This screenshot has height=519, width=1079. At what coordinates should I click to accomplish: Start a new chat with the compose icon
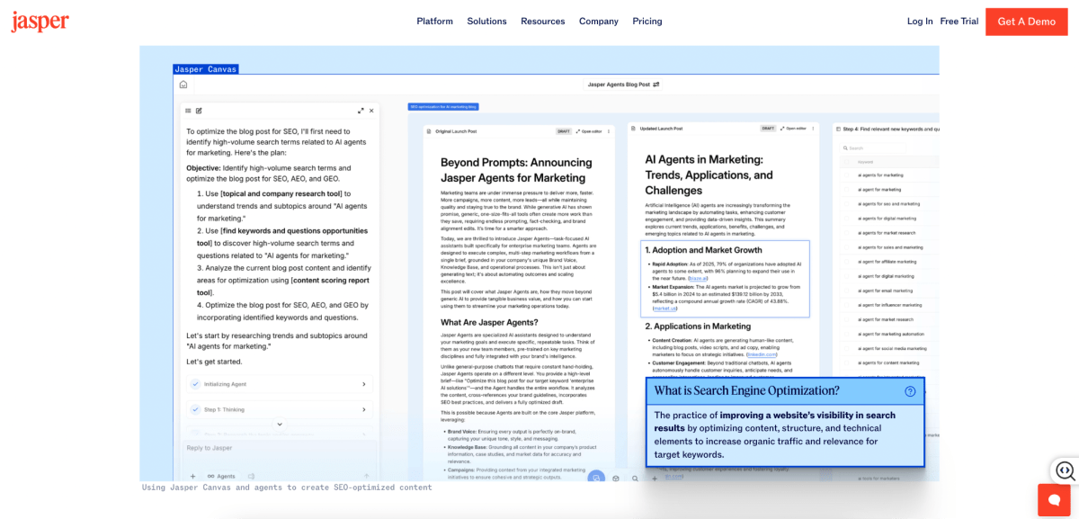(199, 111)
